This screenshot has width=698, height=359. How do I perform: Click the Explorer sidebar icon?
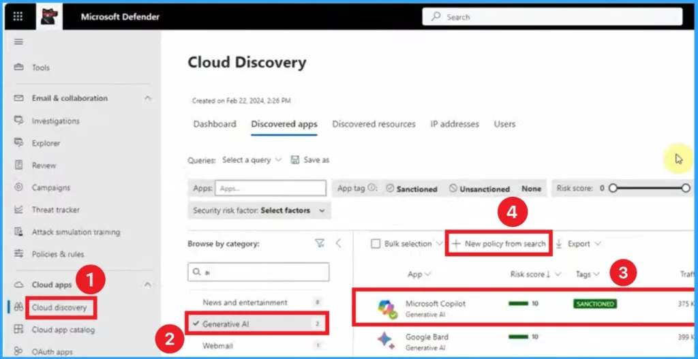(18, 143)
